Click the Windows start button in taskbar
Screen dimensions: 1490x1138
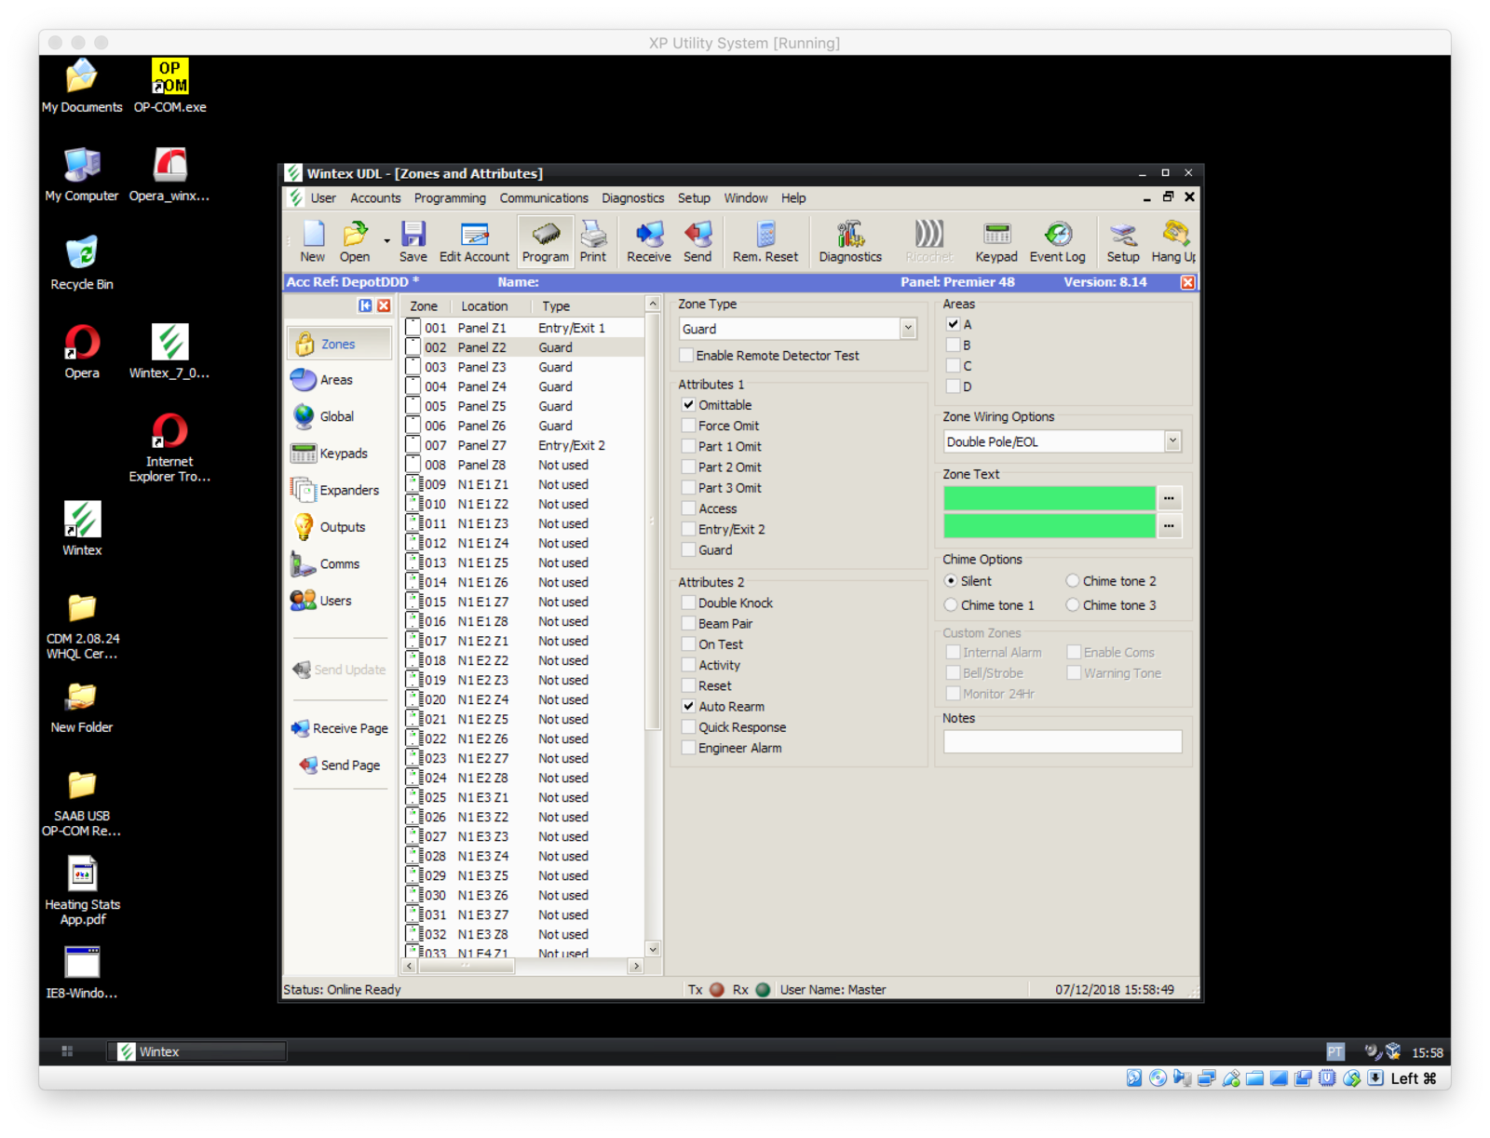click(x=67, y=1051)
